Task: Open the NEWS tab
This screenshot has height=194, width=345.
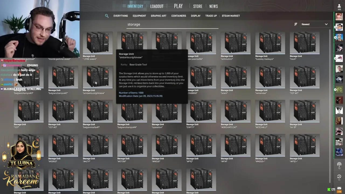Action: 213,6
